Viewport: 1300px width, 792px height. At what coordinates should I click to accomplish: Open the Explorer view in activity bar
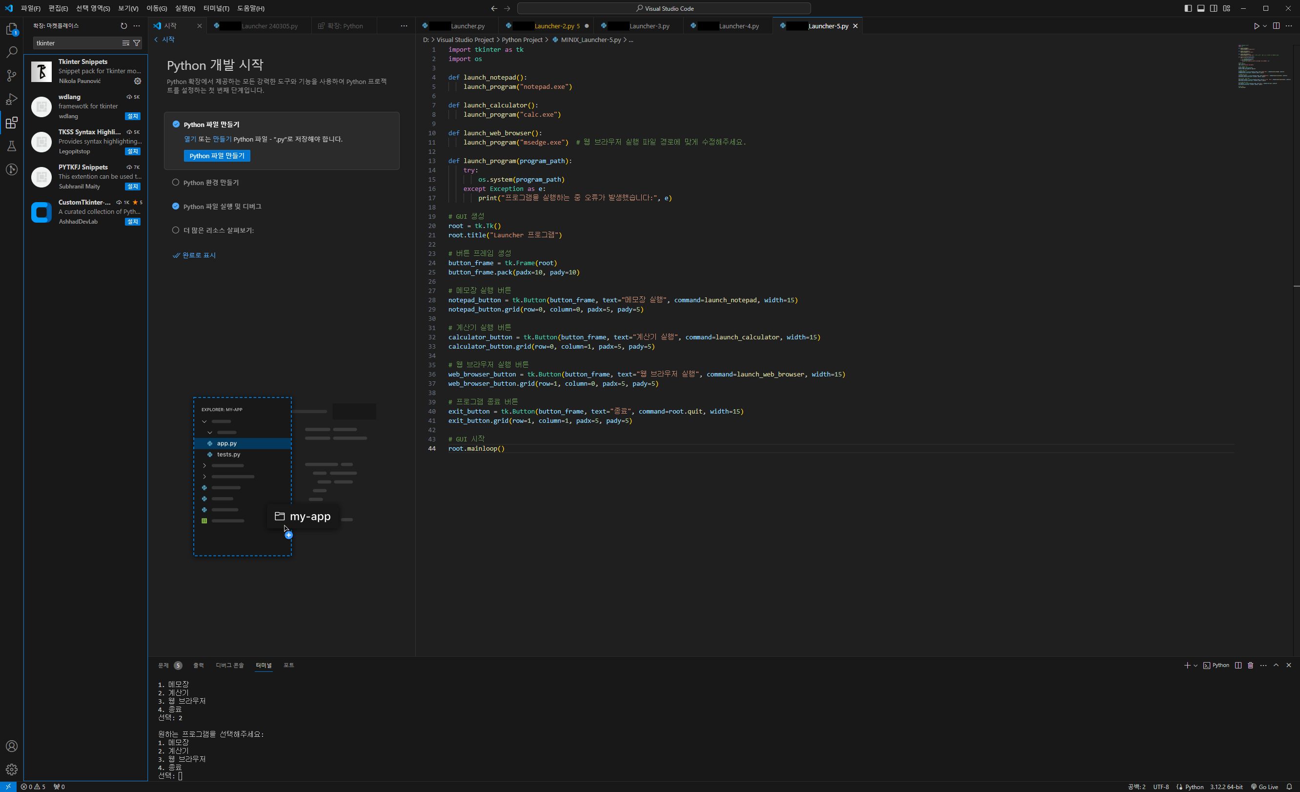pos(12,29)
